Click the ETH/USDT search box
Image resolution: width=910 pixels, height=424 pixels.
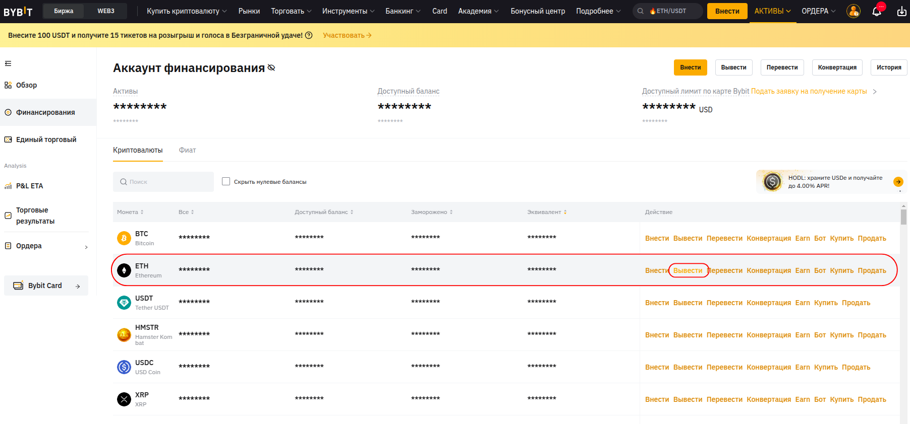[x=667, y=11]
